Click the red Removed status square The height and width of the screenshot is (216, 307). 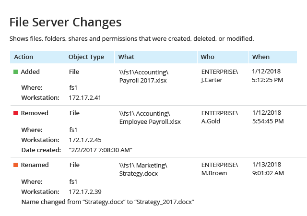tap(16, 113)
